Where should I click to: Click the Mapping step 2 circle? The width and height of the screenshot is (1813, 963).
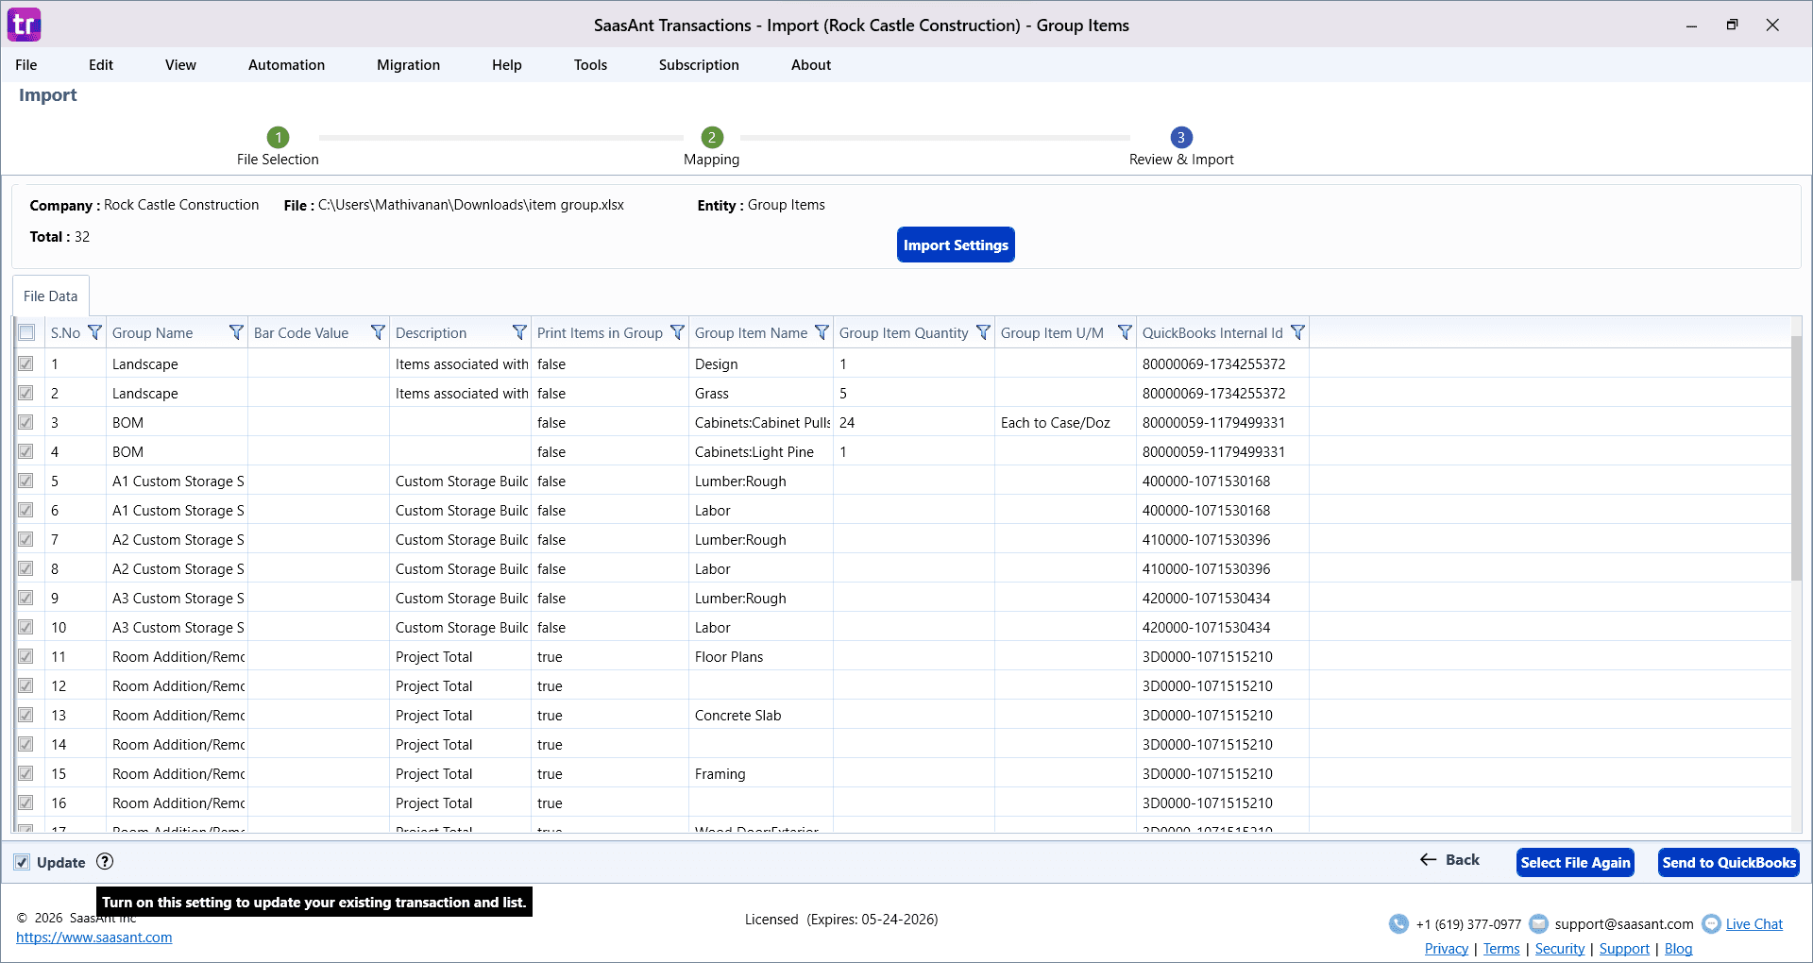[712, 137]
